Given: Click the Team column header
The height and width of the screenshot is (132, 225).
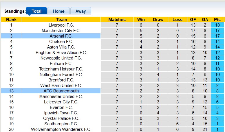Looking at the screenshot, I should point(61,20).
